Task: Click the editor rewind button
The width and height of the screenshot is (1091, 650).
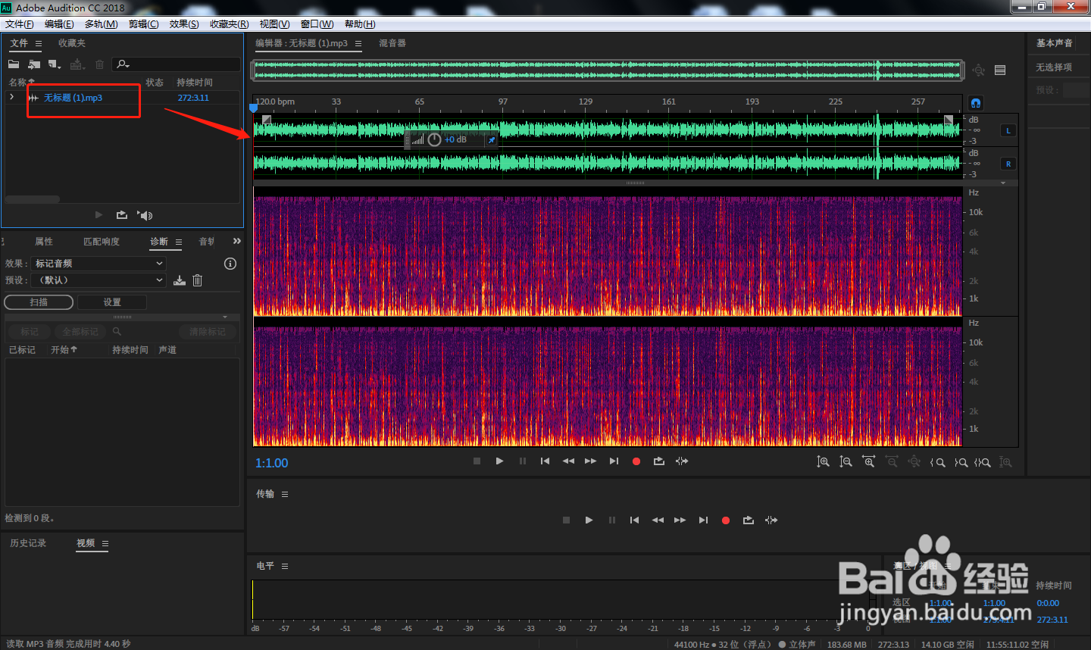Action: (568, 461)
